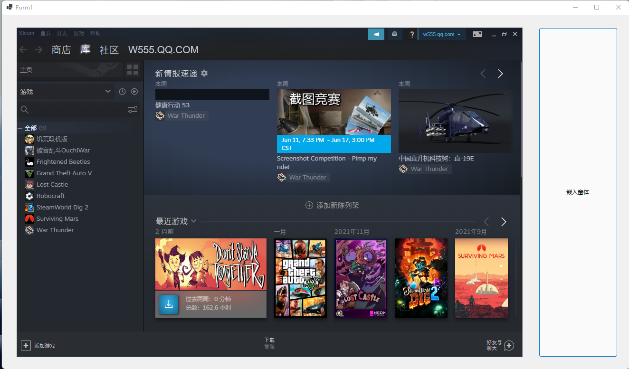629x369 pixels.
Task: Click the main content vertical scrollbar
Action: tap(522, 120)
